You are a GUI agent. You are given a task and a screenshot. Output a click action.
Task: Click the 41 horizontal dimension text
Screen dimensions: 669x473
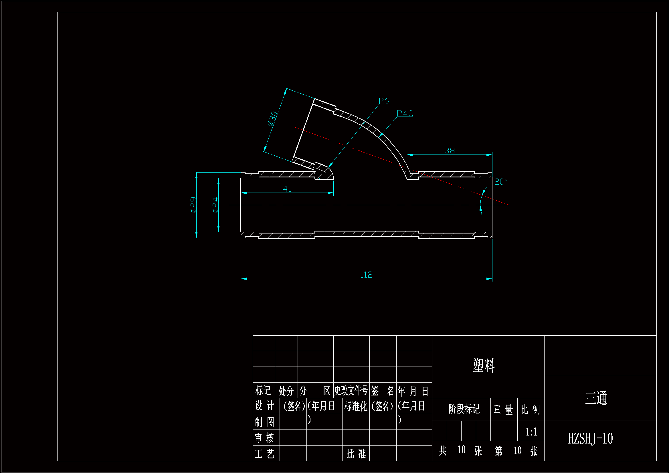[287, 189]
